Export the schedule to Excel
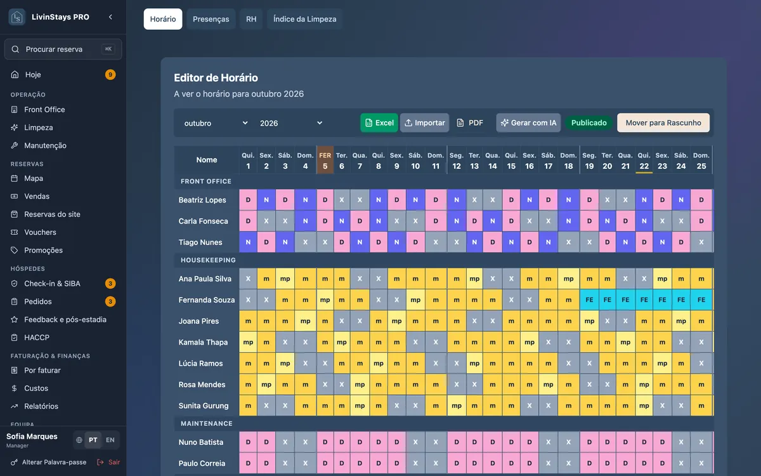This screenshot has width=761, height=476. (379, 123)
